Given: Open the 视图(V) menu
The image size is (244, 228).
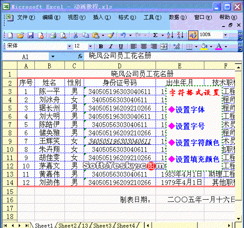Looking at the screenshot, I should point(77,17).
